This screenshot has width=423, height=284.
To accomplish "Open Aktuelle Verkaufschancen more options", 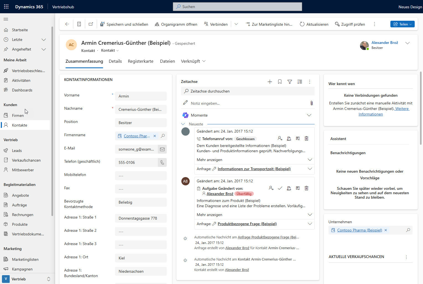I will (x=406, y=257).
